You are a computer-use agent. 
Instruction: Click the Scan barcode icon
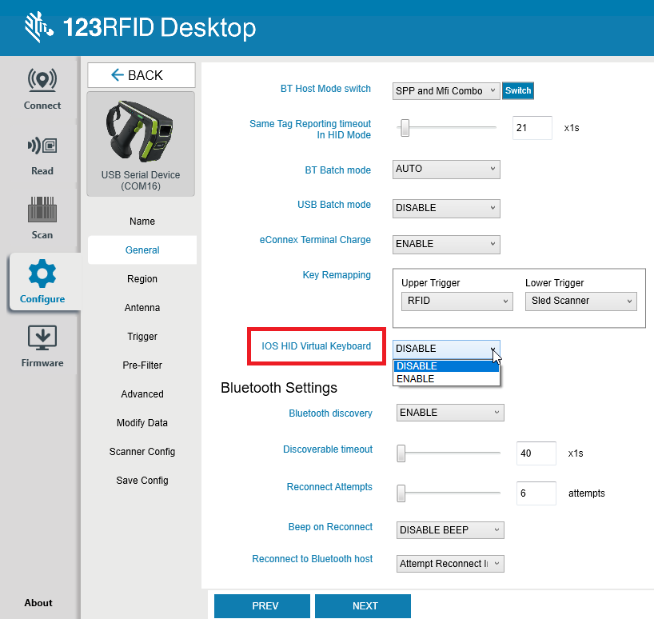pyautogui.click(x=42, y=210)
